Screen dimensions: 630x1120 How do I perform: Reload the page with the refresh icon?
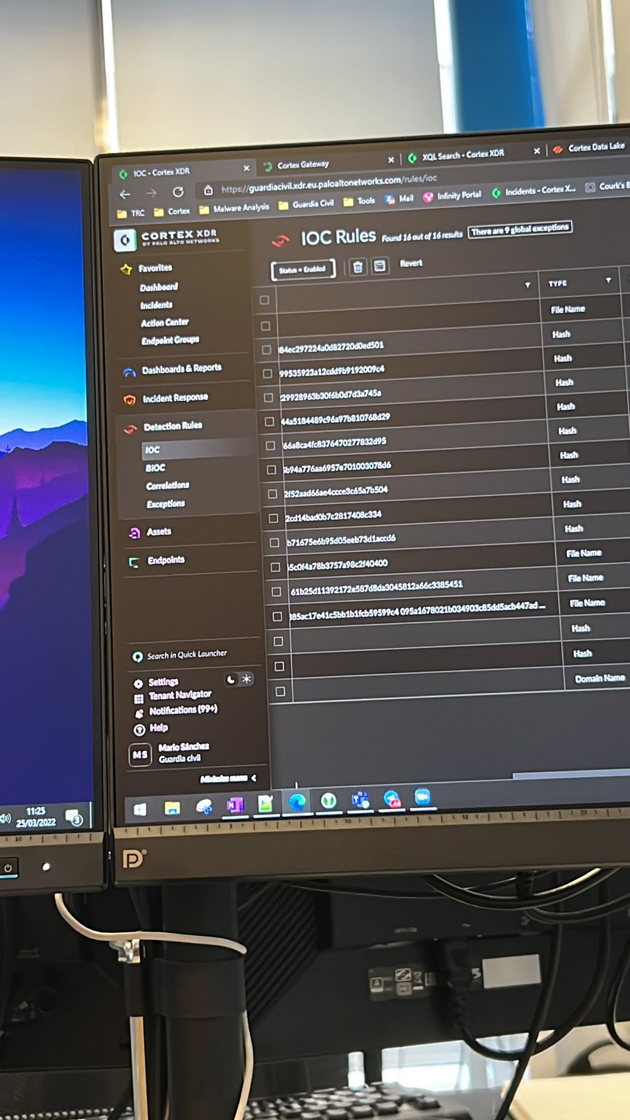pyautogui.click(x=178, y=192)
